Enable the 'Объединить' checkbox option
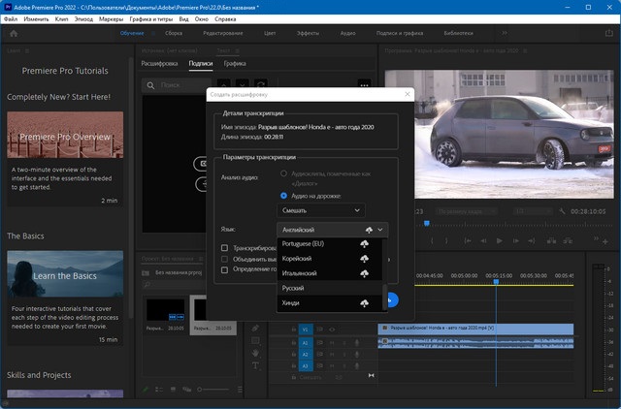 tap(225, 259)
